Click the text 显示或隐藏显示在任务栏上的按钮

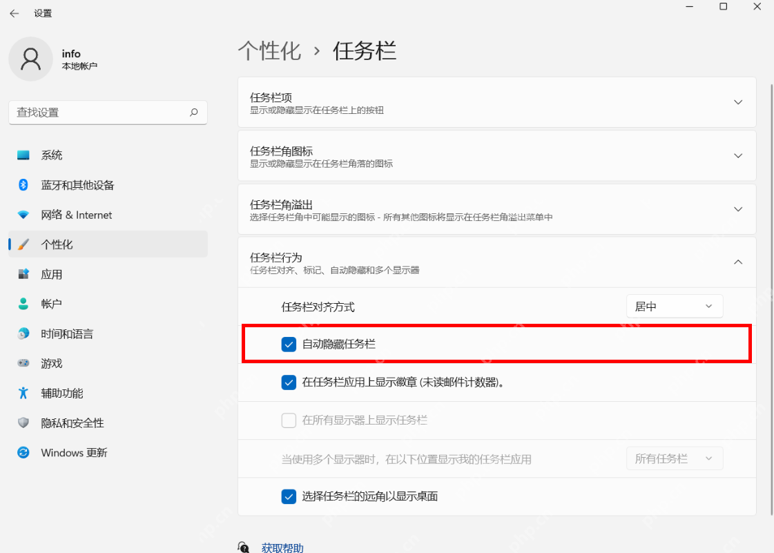click(317, 110)
